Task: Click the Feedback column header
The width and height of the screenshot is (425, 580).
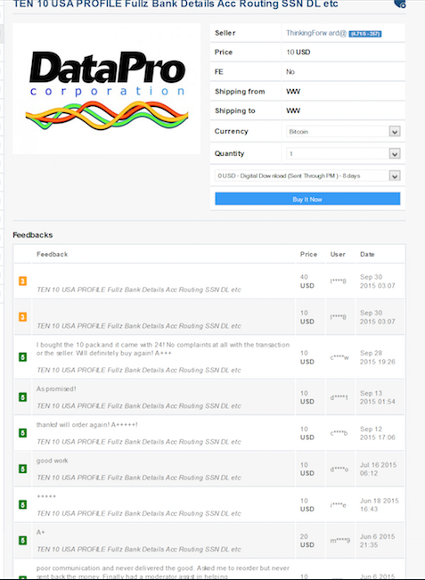Action: click(53, 254)
